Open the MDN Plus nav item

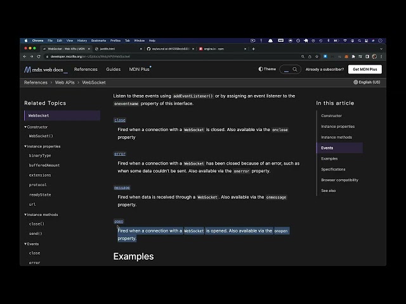(x=140, y=69)
